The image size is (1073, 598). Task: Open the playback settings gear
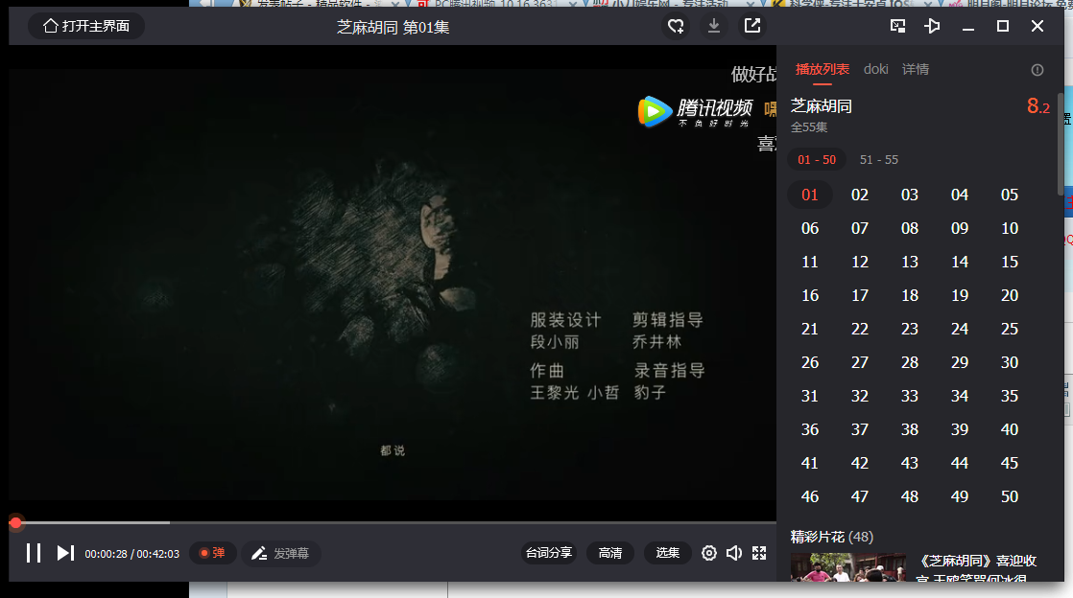pos(709,553)
